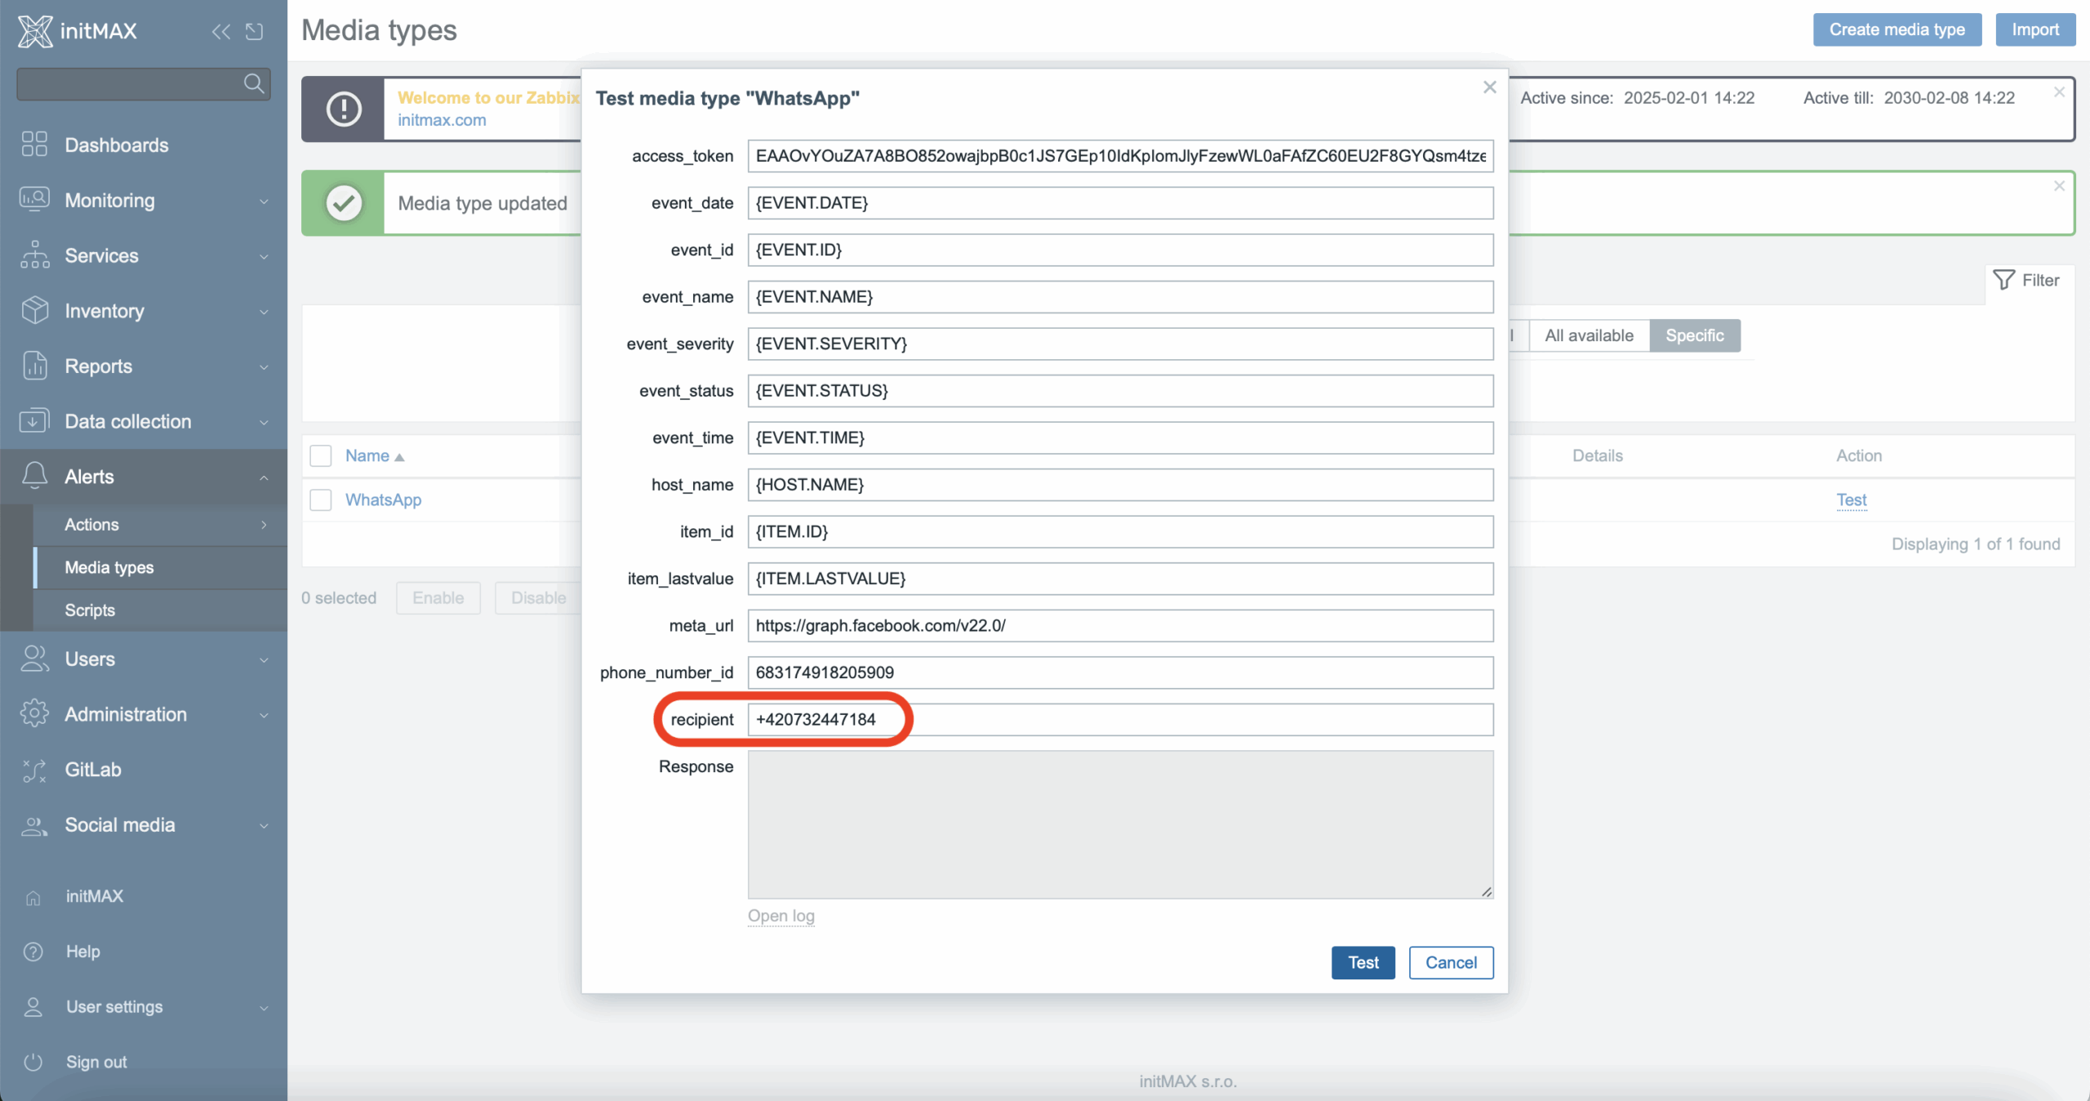This screenshot has height=1101, width=2090.
Task: Collapse the Alerts menu chevron
Action: coord(264,477)
